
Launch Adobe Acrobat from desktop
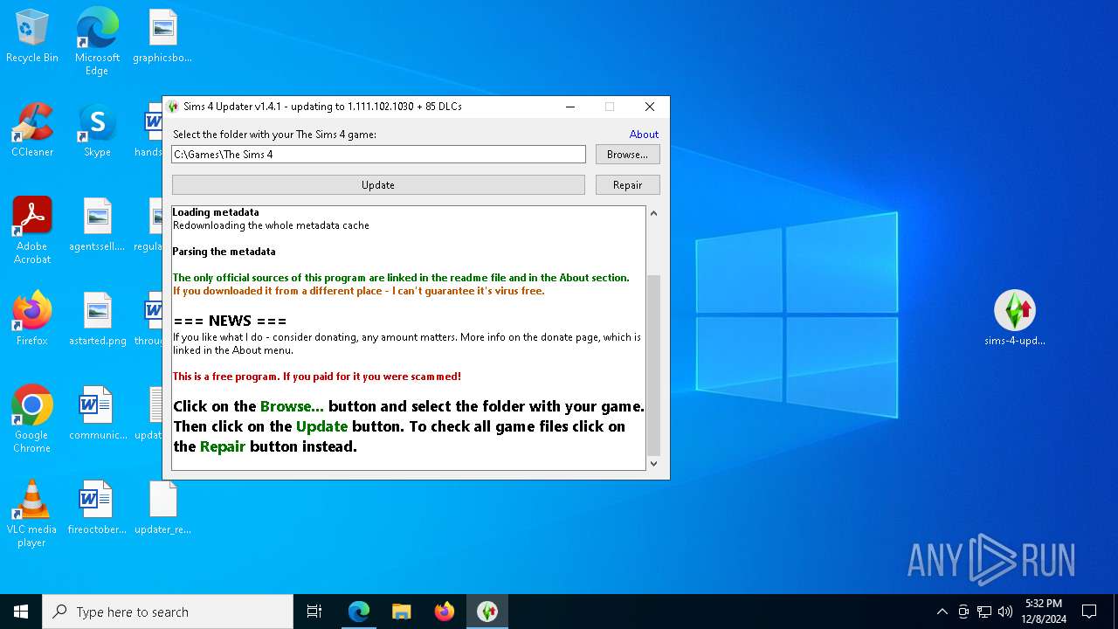click(32, 231)
